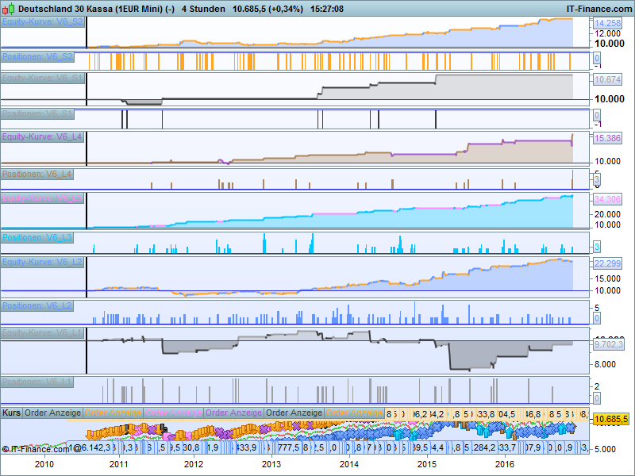
Task: Click the 34.306 value tag on V6_L3 equity axis
Action: 607,199
